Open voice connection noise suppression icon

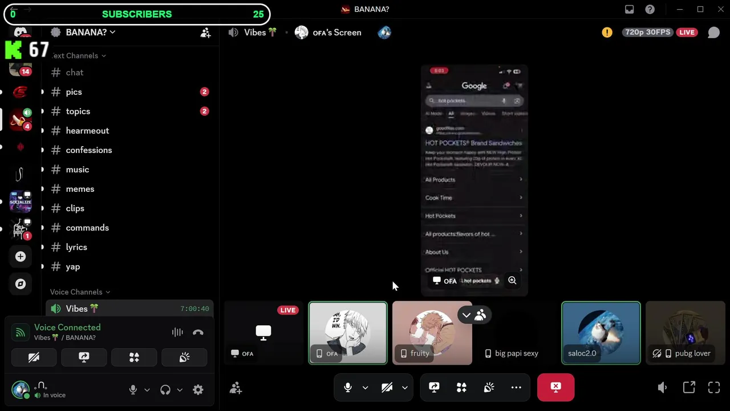click(x=177, y=332)
